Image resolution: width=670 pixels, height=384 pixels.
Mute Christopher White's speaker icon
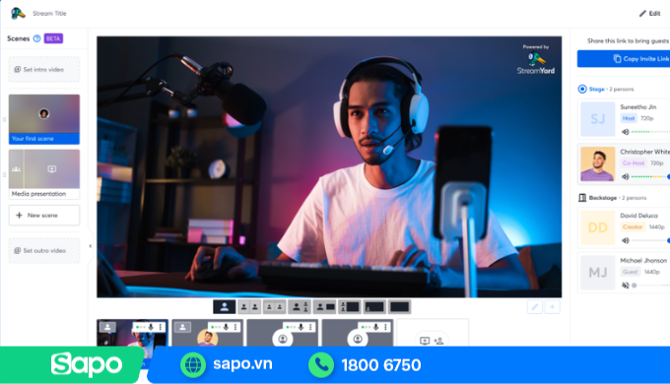pyautogui.click(x=626, y=176)
